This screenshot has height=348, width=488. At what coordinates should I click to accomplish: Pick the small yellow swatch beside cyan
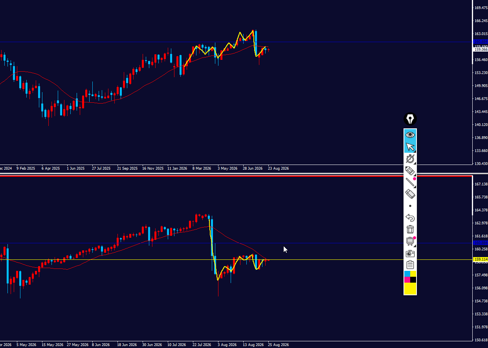click(x=413, y=274)
